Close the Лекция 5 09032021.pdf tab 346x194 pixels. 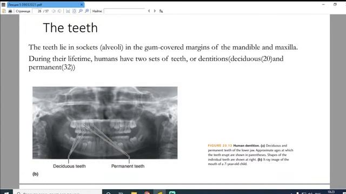(82, 5)
